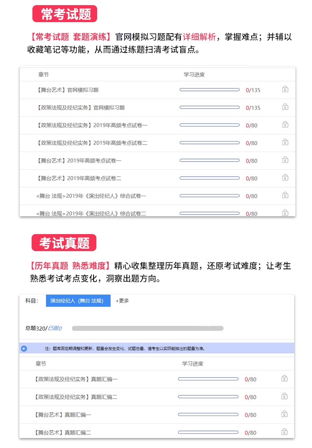The width and height of the screenshot is (312, 448).
Task: Click lock icon for 舞台艺术 2019年高频考点试卷二
Action: 285,178
